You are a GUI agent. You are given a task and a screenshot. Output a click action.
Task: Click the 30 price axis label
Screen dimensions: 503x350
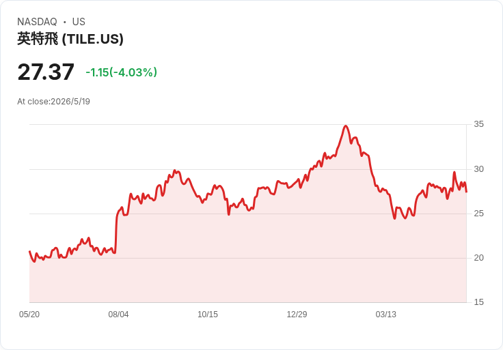click(x=478, y=169)
